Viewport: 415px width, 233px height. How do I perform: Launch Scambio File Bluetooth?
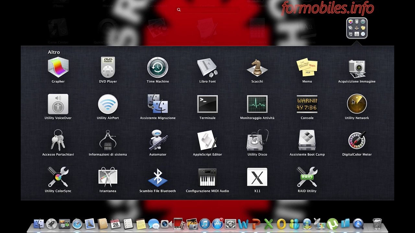158,177
